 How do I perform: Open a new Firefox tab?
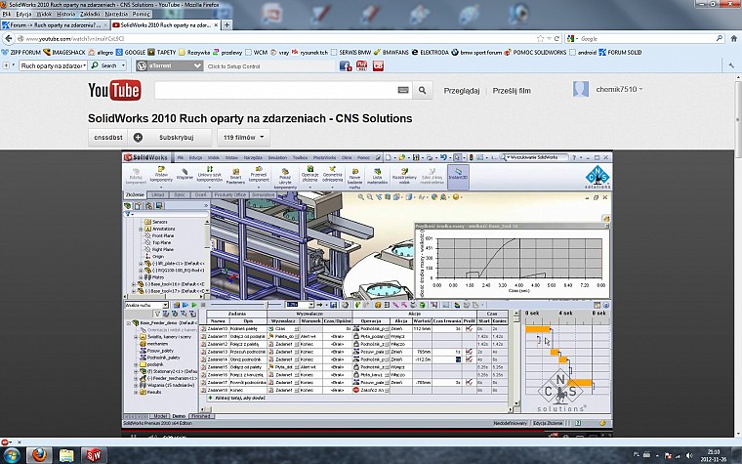pos(227,24)
